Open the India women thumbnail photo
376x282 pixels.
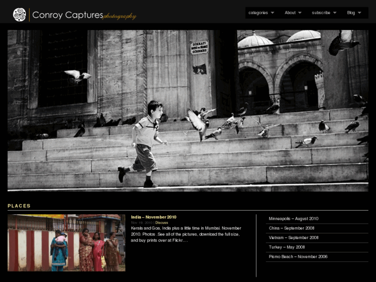tap(66, 243)
